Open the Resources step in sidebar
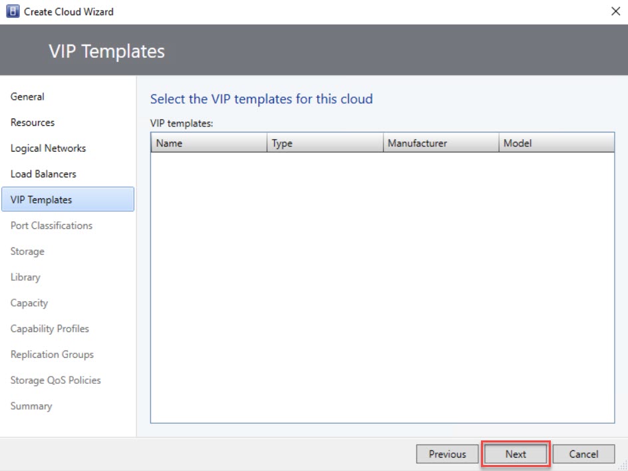 (x=33, y=122)
